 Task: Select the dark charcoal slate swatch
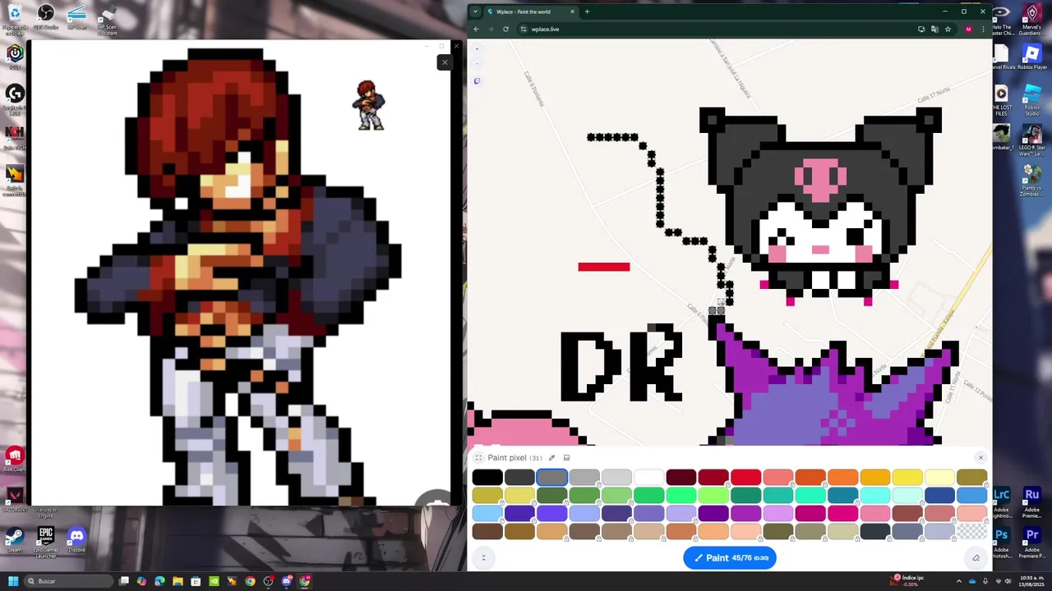tap(875, 532)
